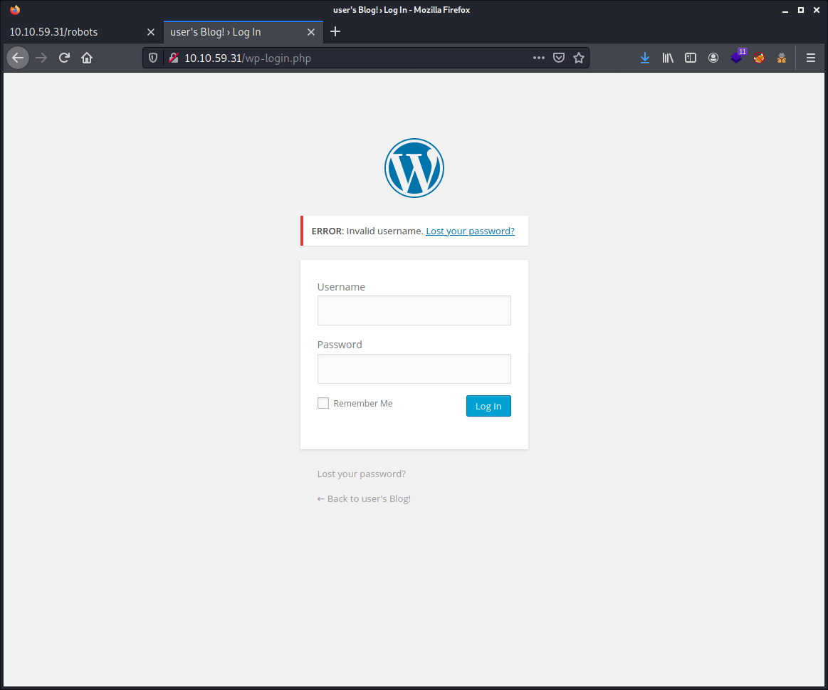828x690 pixels.
Task: Open the tracking protection shield icon
Action: [x=153, y=58]
